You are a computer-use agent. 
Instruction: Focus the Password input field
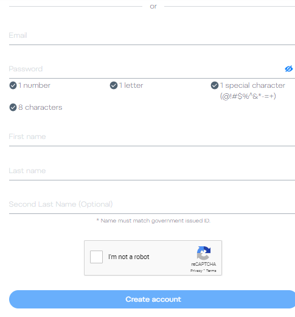[x=146, y=69]
